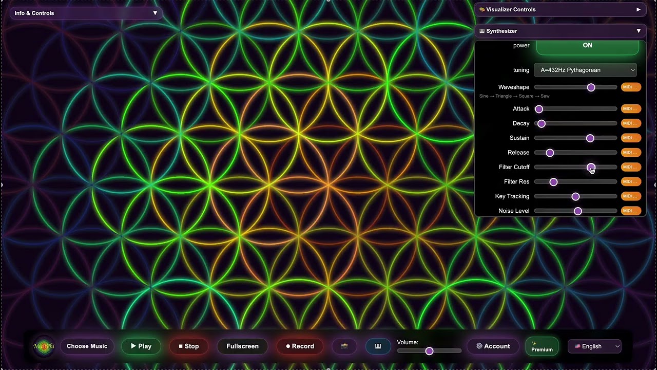Start playback with the Play button

click(141, 346)
